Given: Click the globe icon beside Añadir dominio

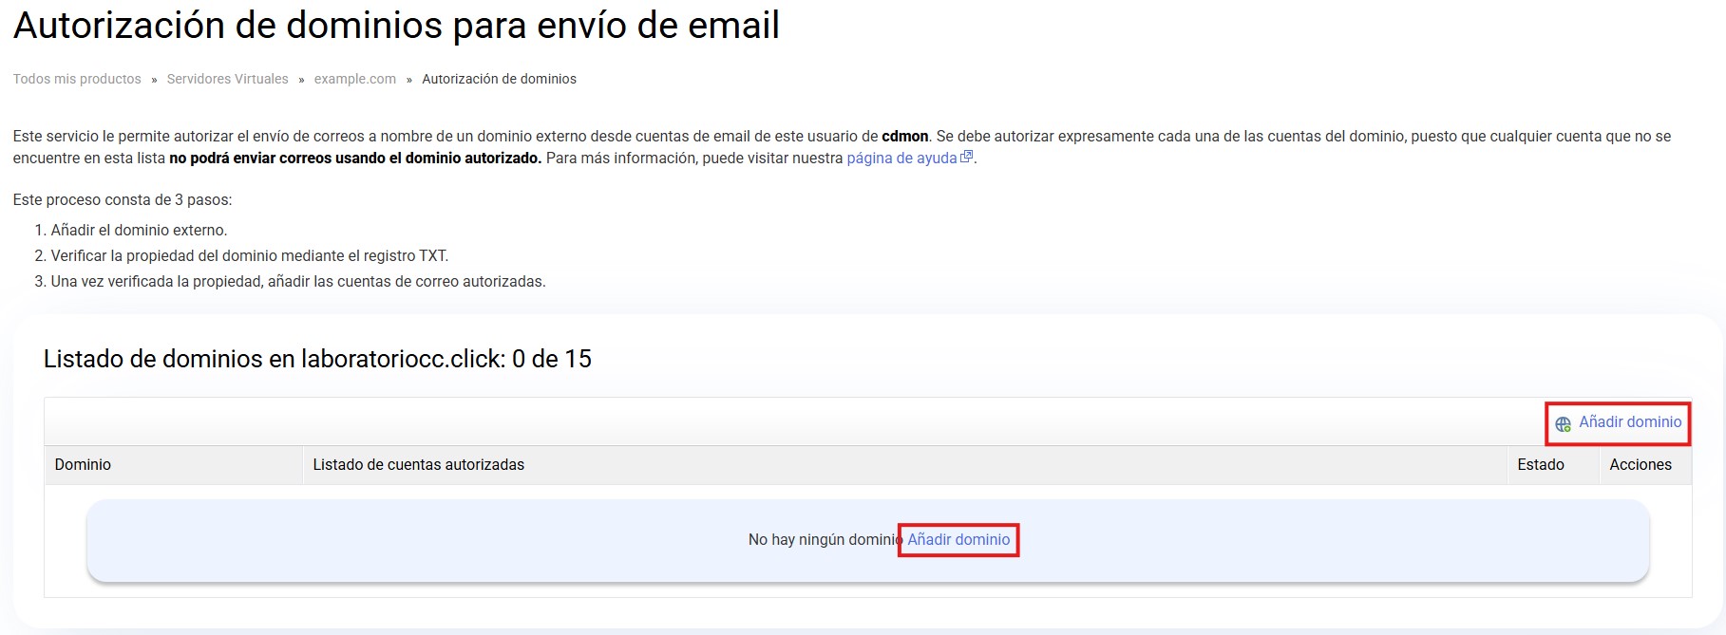Looking at the screenshot, I should click(x=1563, y=423).
